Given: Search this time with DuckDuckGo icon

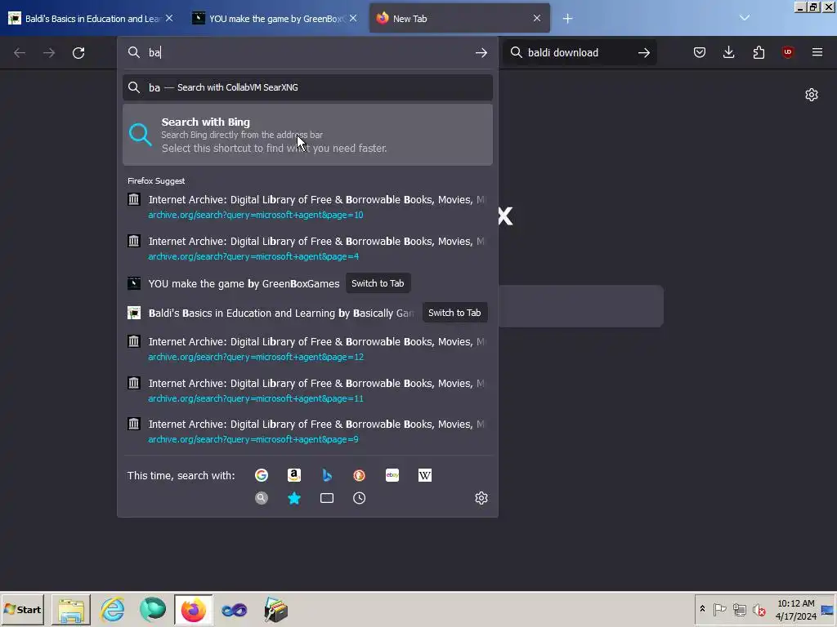Looking at the screenshot, I should (x=360, y=475).
